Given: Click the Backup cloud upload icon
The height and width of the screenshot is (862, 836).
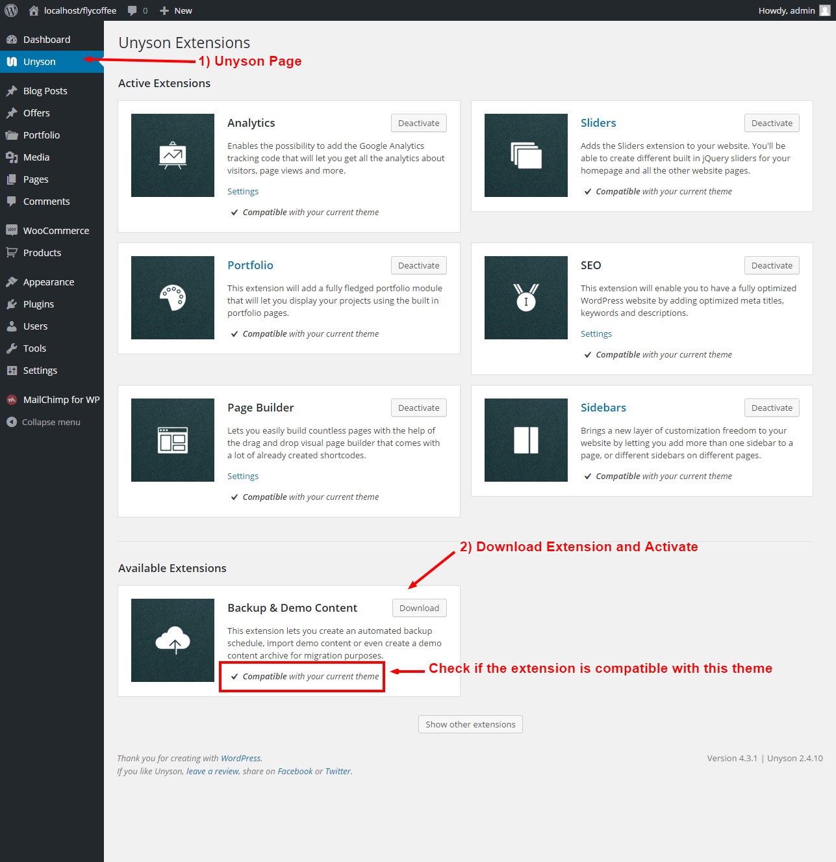Looking at the screenshot, I should click(x=173, y=640).
